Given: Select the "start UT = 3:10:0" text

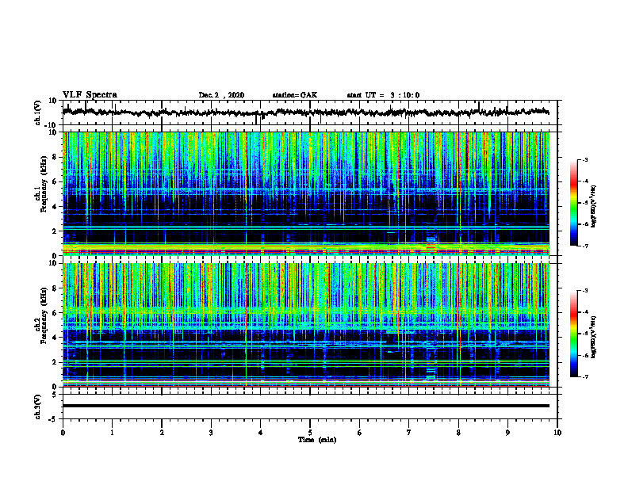Looking at the screenshot, I should [x=383, y=95].
